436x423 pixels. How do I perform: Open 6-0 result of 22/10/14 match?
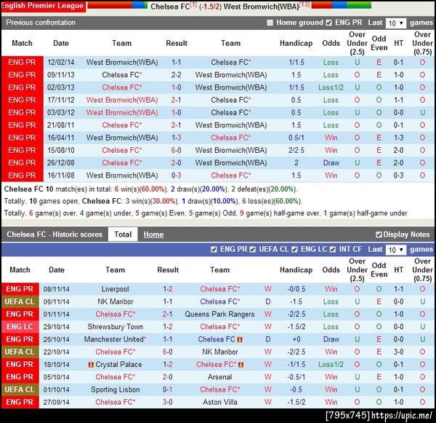167,352
